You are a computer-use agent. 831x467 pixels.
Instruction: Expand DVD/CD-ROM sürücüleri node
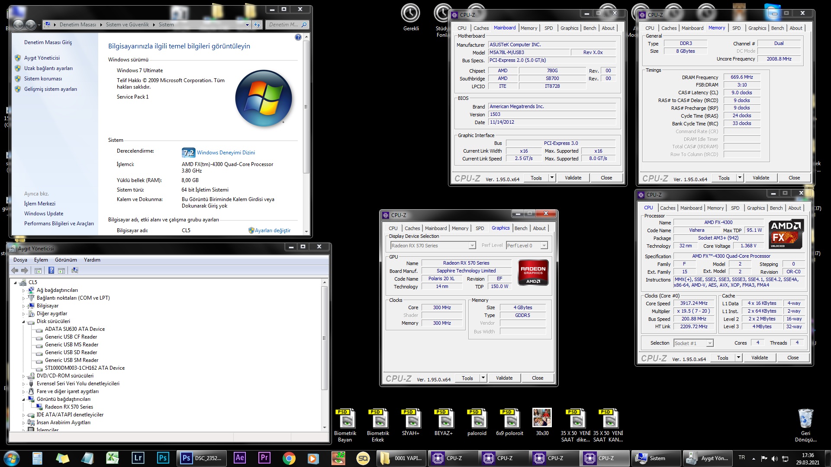[24, 376]
